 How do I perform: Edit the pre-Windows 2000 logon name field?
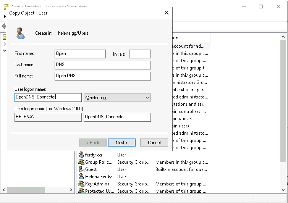coord(117,117)
